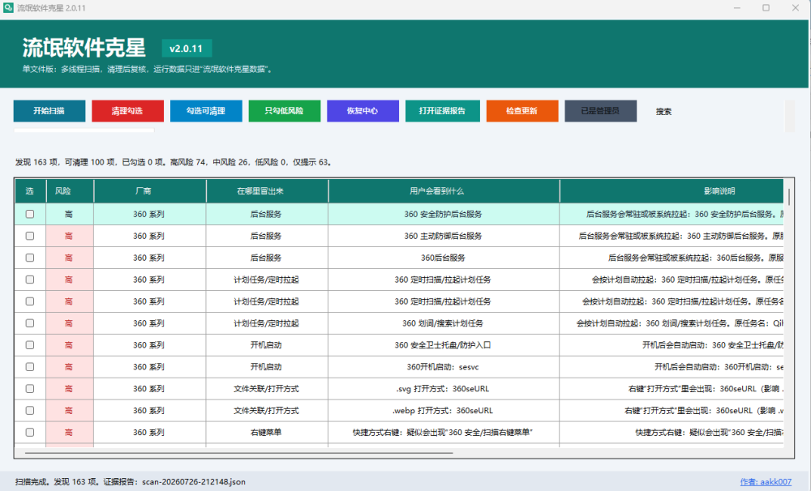Click 流氓软件克星 header title
This screenshot has height=491, width=811.
[84, 48]
